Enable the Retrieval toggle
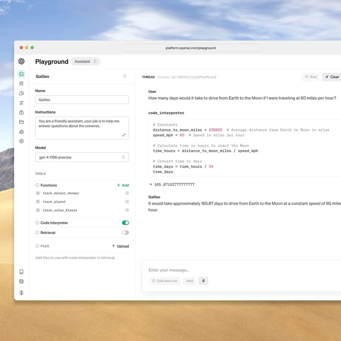341x341 pixels. tap(125, 232)
